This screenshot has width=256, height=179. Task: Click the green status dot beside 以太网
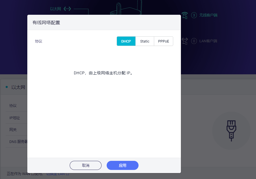pyautogui.click(x=7, y=87)
